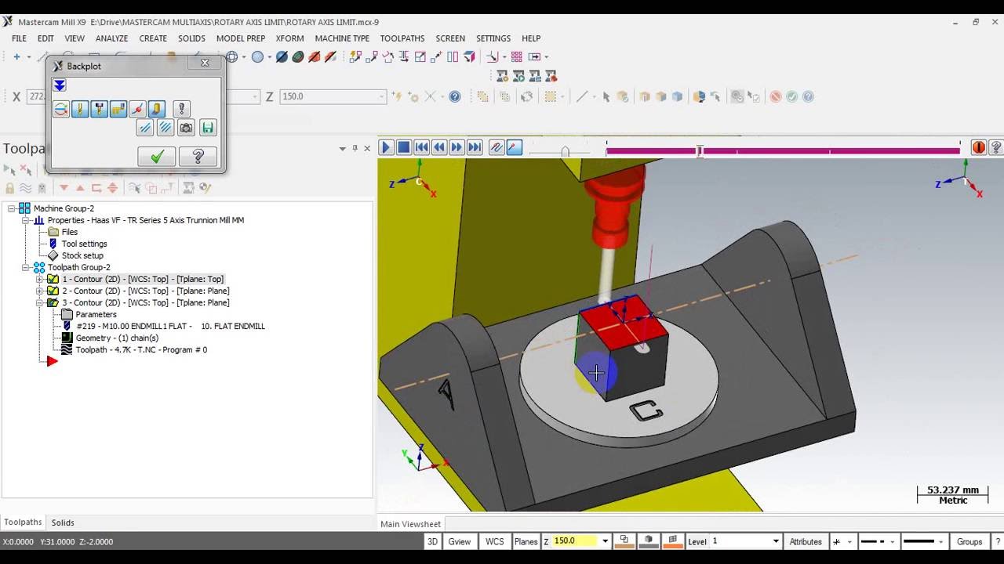The height and width of the screenshot is (564, 1004).
Task: Open the Main Viewsheet tab
Action: click(410, 524)
